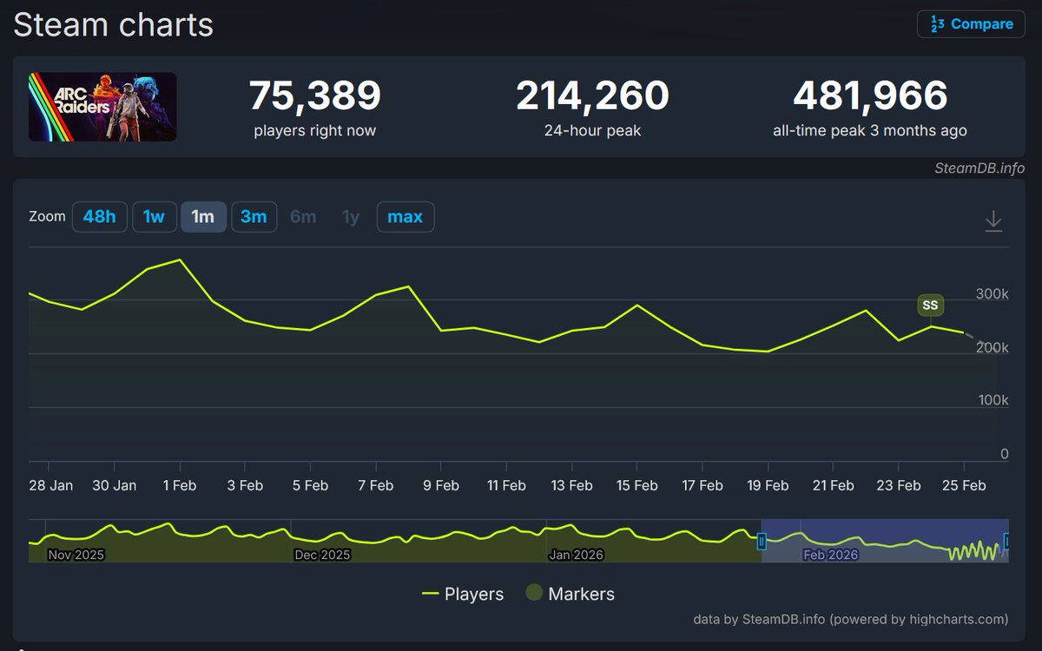Click the 28 Jan x-axis label

[49, 485]
